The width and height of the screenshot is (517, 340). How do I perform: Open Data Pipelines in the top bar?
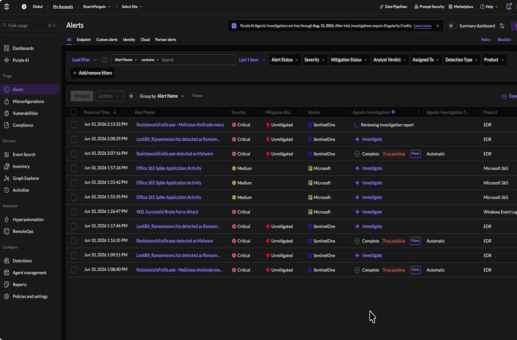[393, 7]
